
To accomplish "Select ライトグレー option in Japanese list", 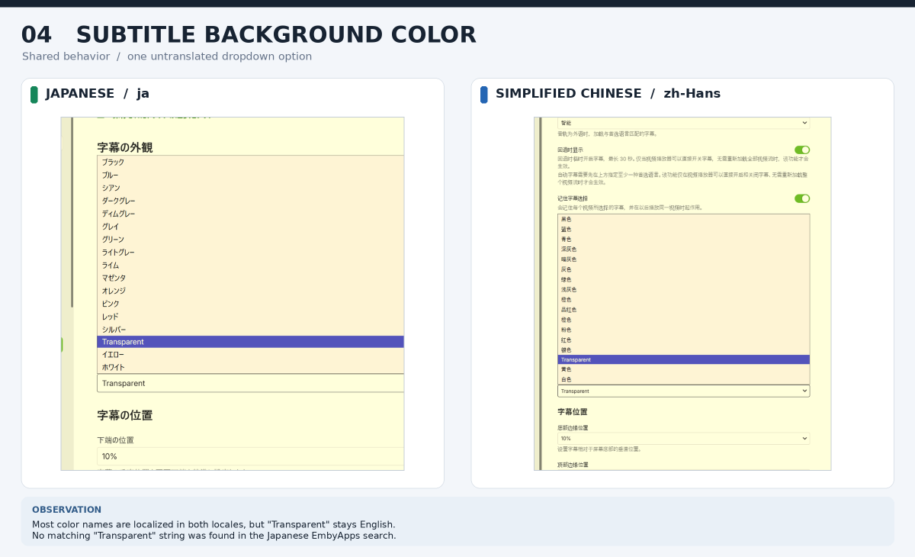I will pos(251,253).
